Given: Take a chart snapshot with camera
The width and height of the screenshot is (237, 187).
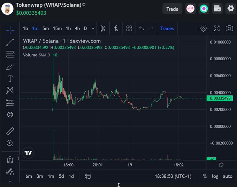Looking at the screenshot, I should (x=229, y=29).
